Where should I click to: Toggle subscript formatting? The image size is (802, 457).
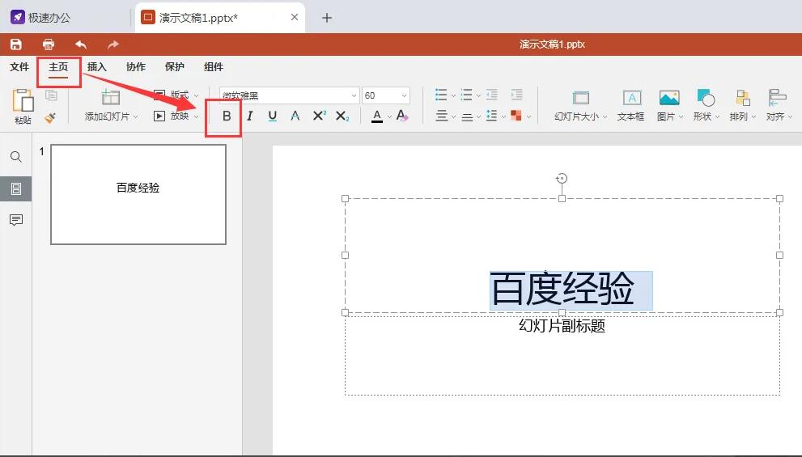[342, 116]
